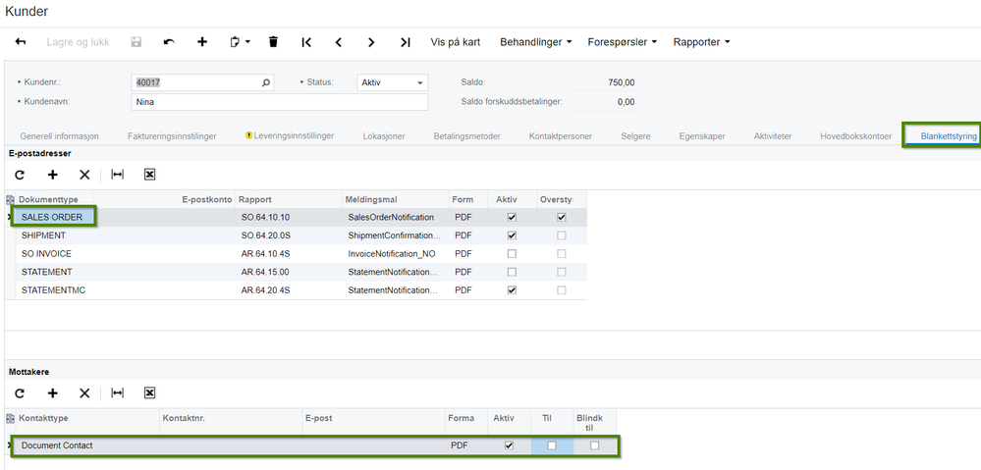This screenshot has height=470, width=981.
Task: Delete the customer with the trash icon
Action: tap(273, 42)
